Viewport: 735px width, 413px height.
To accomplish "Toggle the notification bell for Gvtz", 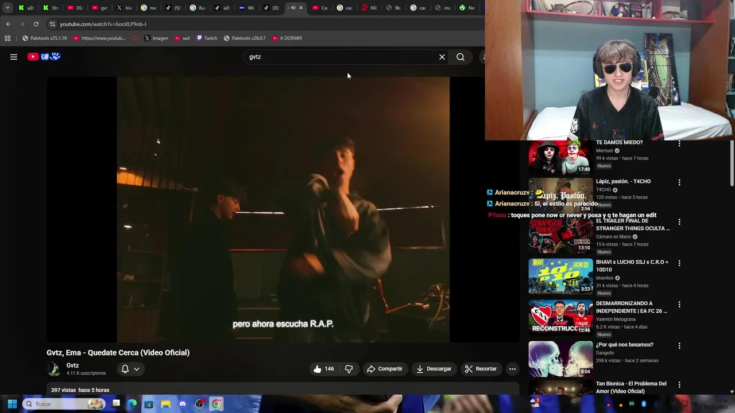I will coord(125,369).
